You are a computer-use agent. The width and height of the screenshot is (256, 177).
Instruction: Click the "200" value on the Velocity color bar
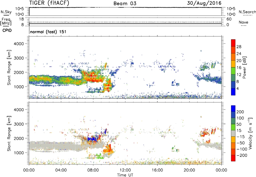(x=240, y=112)
